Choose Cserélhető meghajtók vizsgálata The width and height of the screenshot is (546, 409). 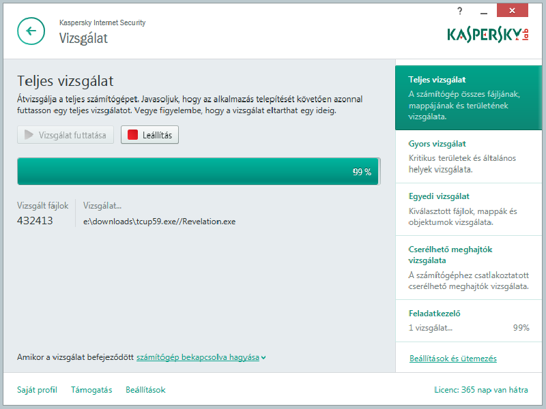468,268
